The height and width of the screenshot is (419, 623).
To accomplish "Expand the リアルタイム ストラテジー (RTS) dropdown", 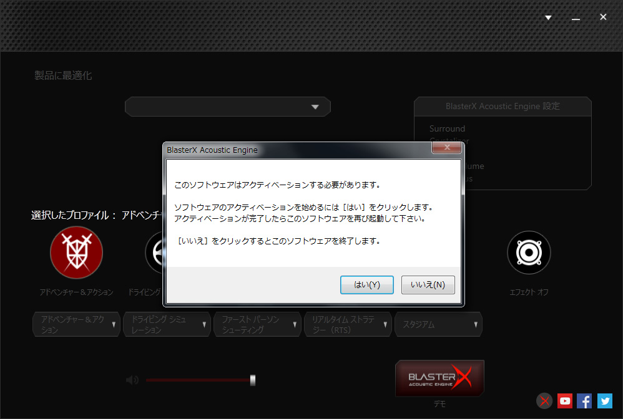I will [x=348, y=325].
